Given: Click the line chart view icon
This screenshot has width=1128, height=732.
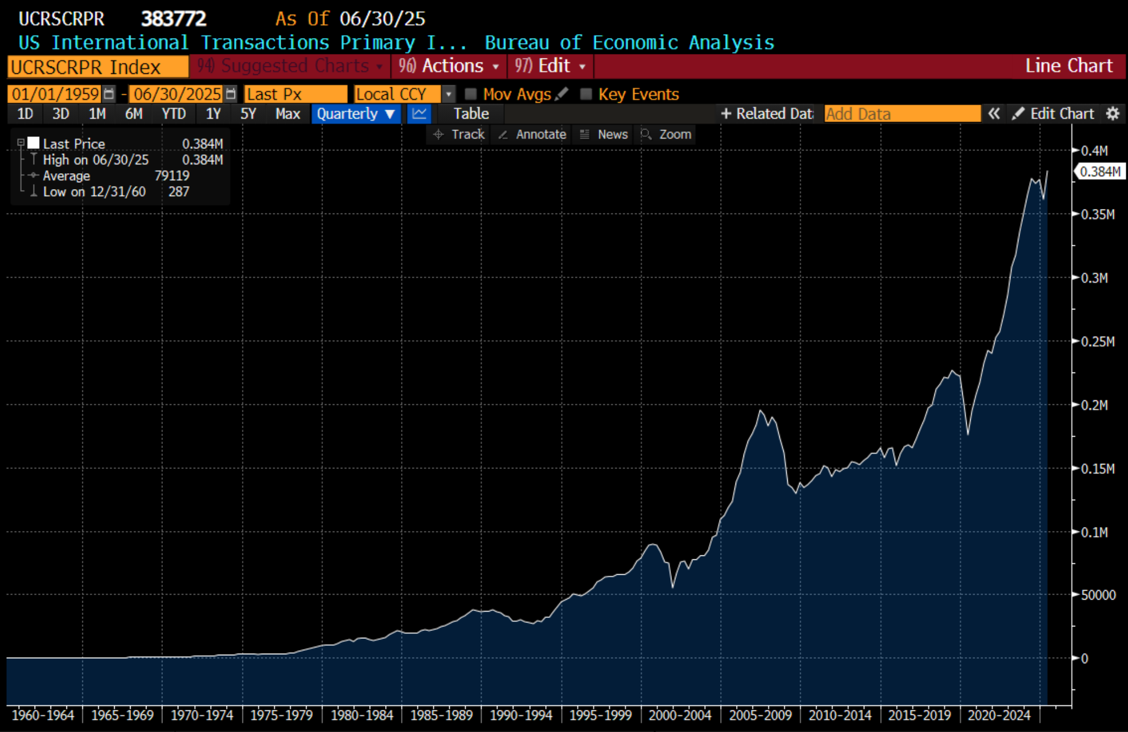Looking at the screenshot, I should tap(419, 114).
